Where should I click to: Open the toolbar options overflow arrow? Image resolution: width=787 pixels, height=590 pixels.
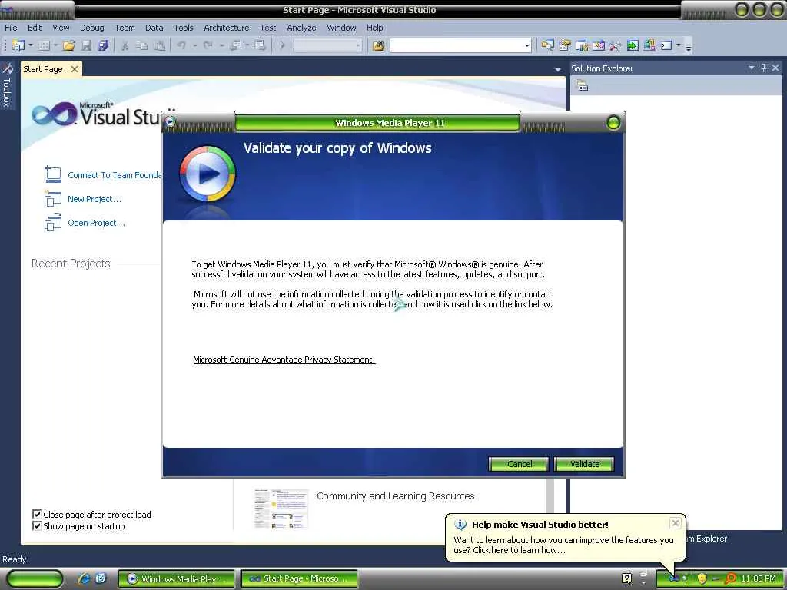[x=689, y=47]
